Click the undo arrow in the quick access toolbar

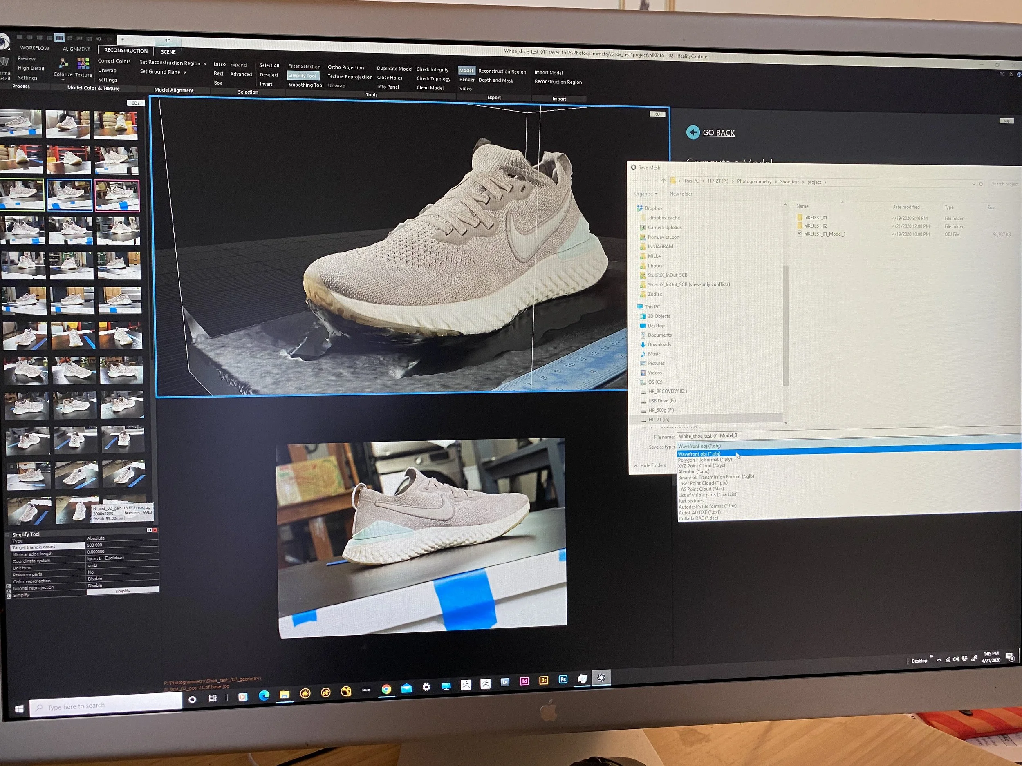pyautogui.click(x=99, y=39)
